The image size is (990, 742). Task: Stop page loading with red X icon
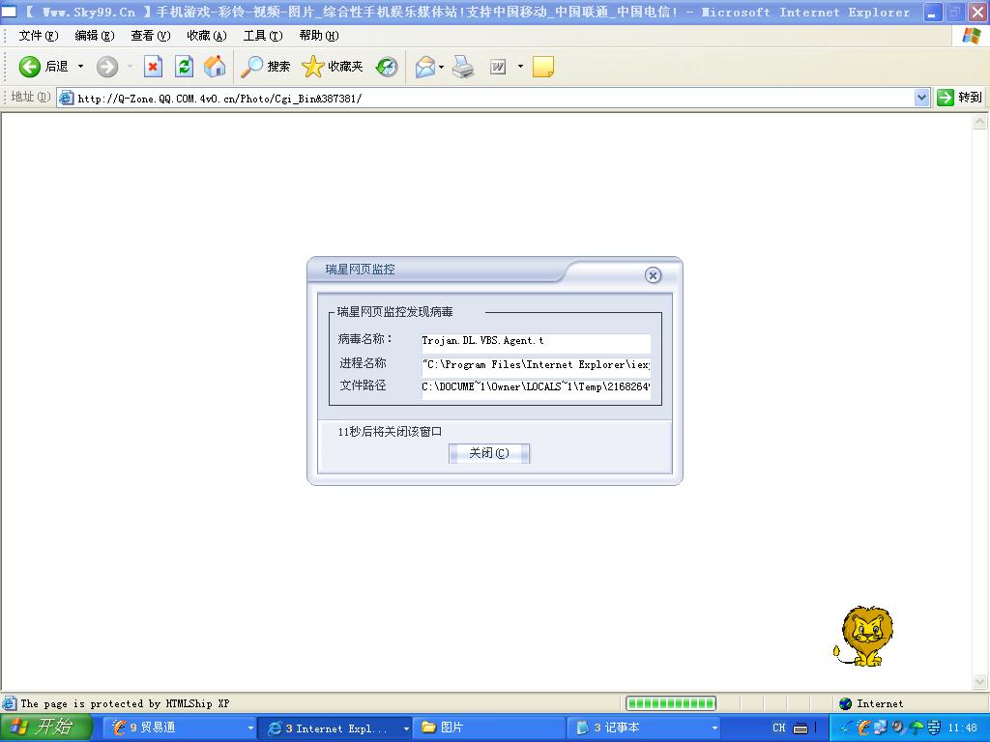pyautogui.click(x=153, y=67)
